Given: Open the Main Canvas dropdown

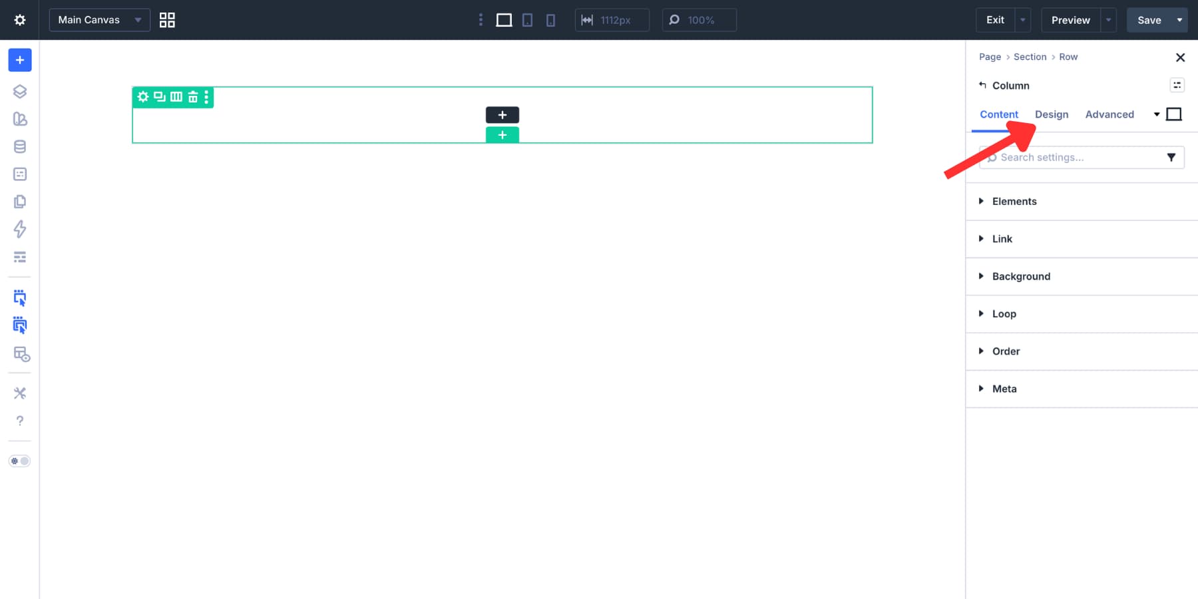Looking at the screenshot, I should (x=100, y=20).
